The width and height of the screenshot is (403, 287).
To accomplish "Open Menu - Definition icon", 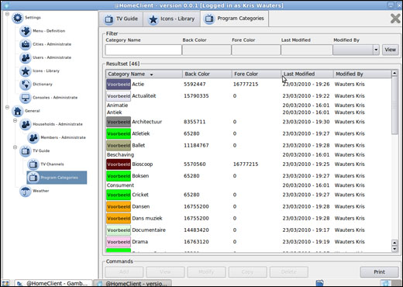I will (x=26, y=31).
